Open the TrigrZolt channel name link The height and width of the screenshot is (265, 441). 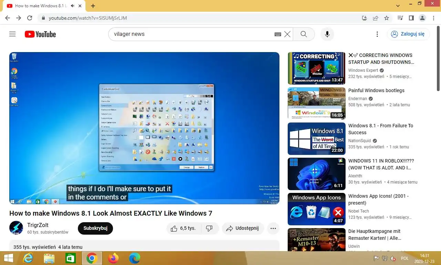(x=38, y=225)
